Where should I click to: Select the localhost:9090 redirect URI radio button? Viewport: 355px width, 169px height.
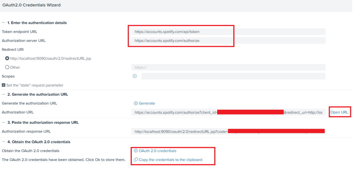(x=7, y=58)
